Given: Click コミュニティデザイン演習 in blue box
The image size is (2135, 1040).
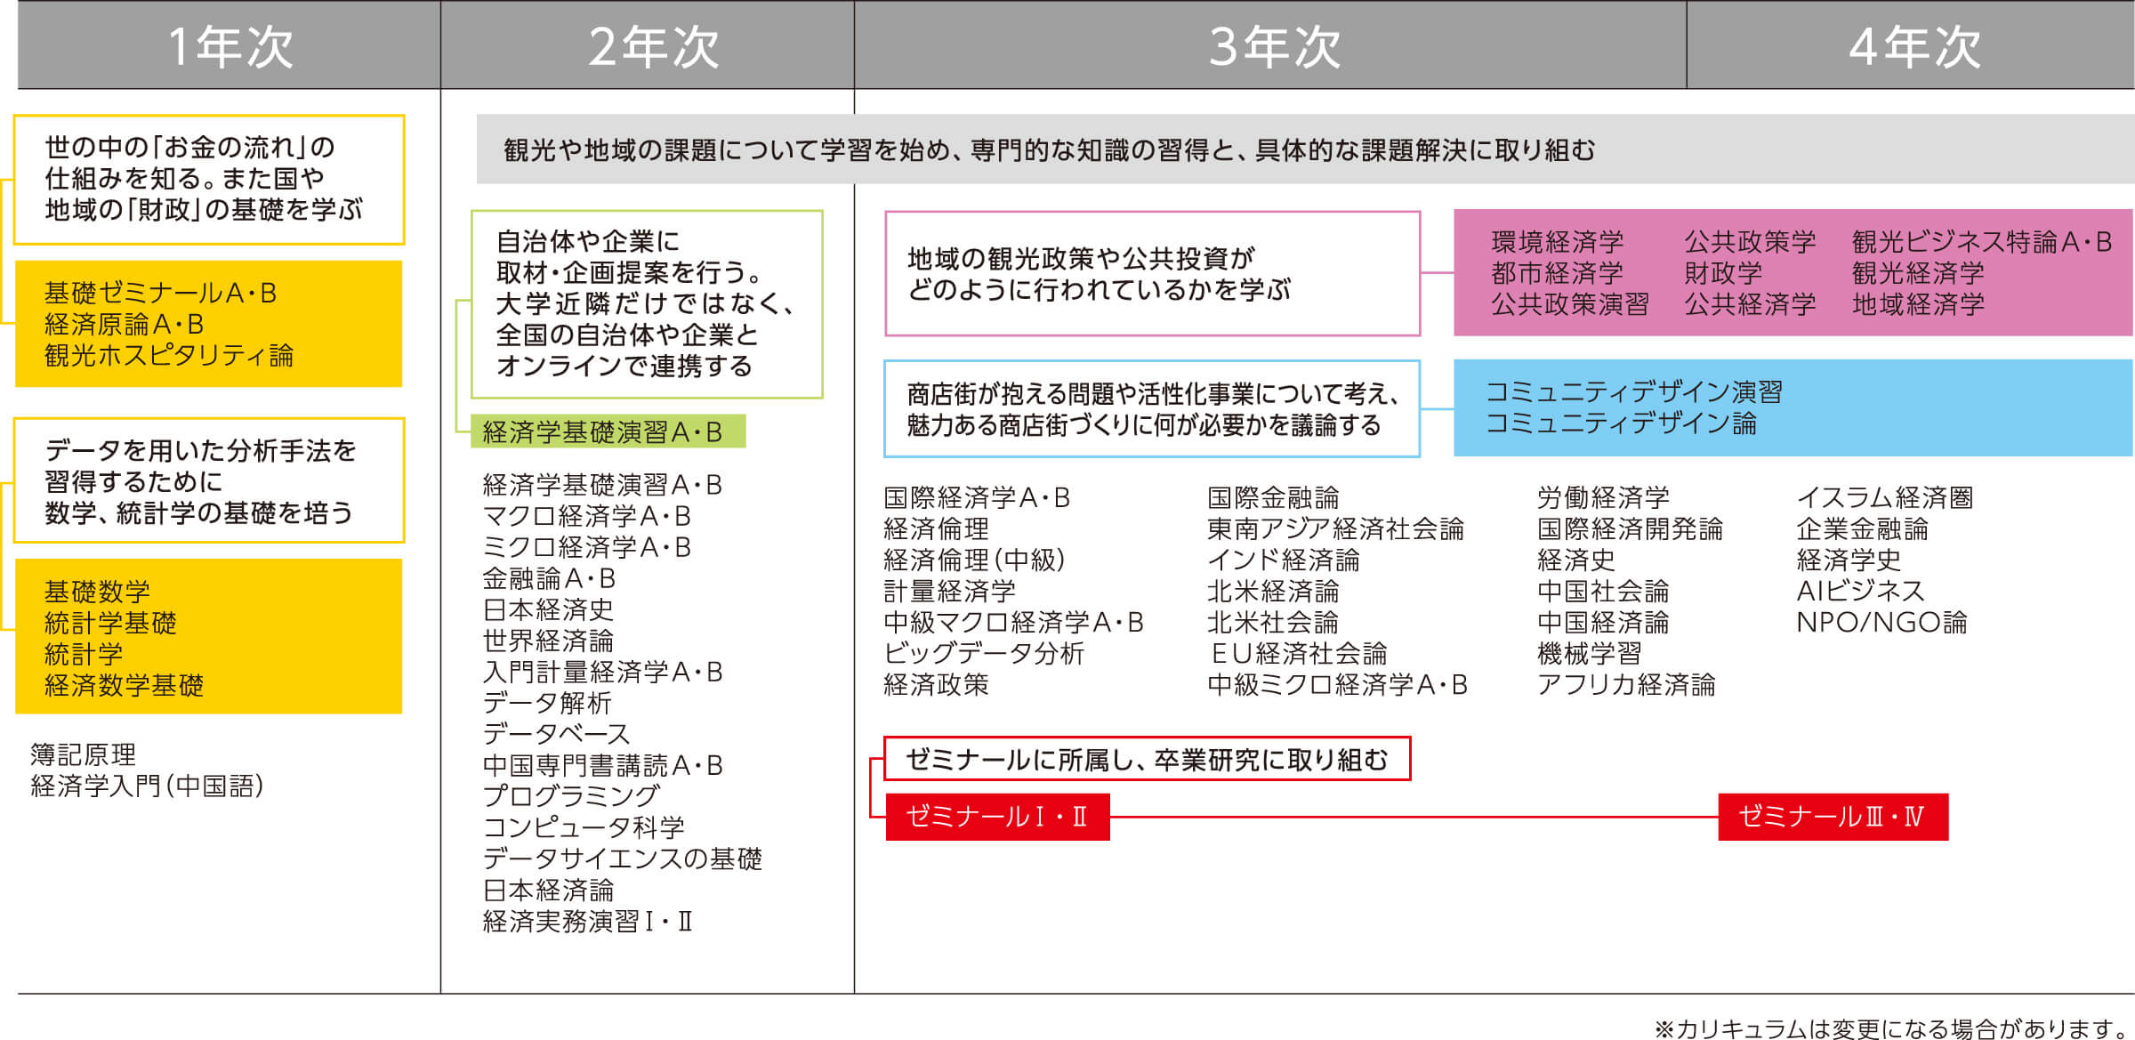Looking at the screenshot, I should coord(1634,391).
